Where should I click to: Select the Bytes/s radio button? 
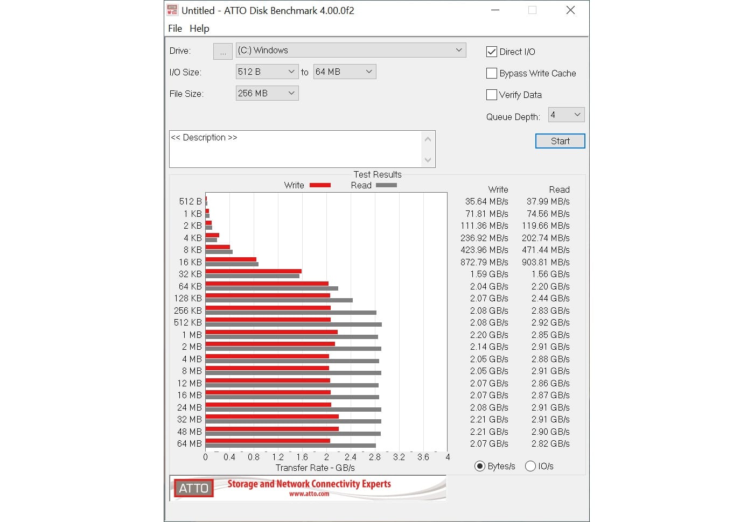click(x=479, y=466)
